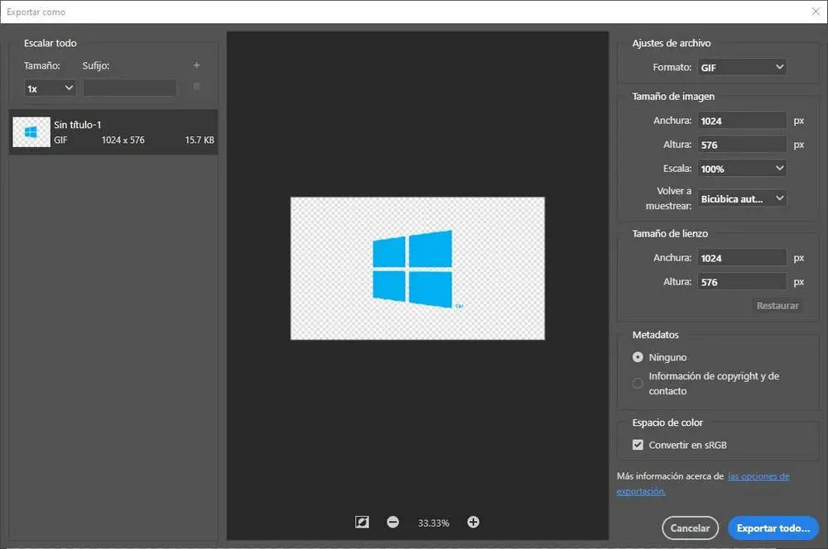Image resolution: width=828 pixels, height=549 pixels.
Task: Zoom in the preview with plus icon
Action: (x=473, y=522)
